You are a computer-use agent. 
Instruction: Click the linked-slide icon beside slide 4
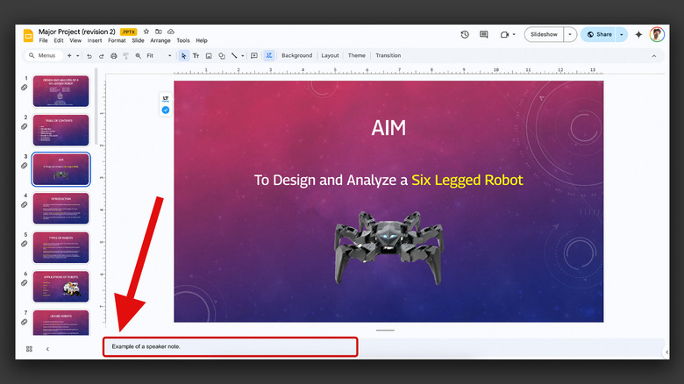pos(25,204)
